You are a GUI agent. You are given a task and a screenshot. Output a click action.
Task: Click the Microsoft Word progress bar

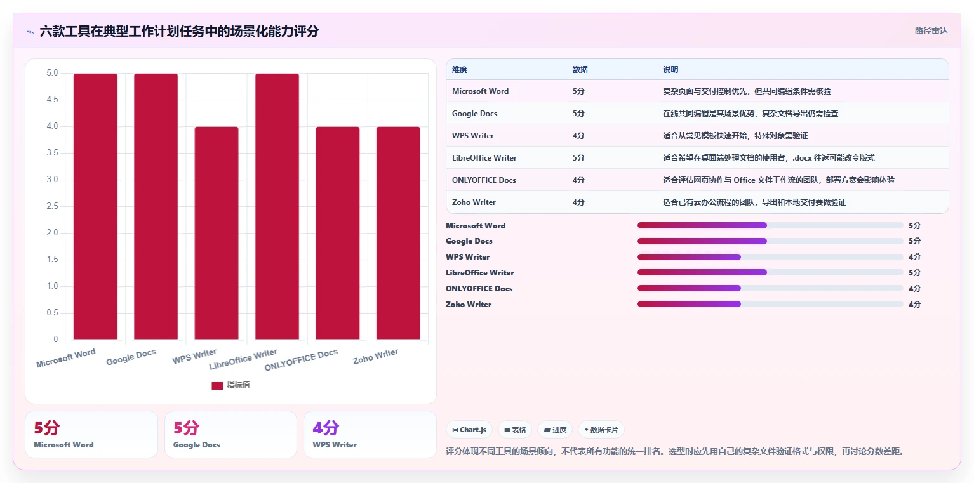(770, 225)
